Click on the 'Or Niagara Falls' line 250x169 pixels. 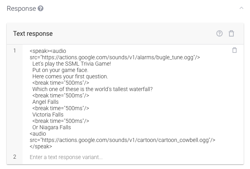click(52, 127)
